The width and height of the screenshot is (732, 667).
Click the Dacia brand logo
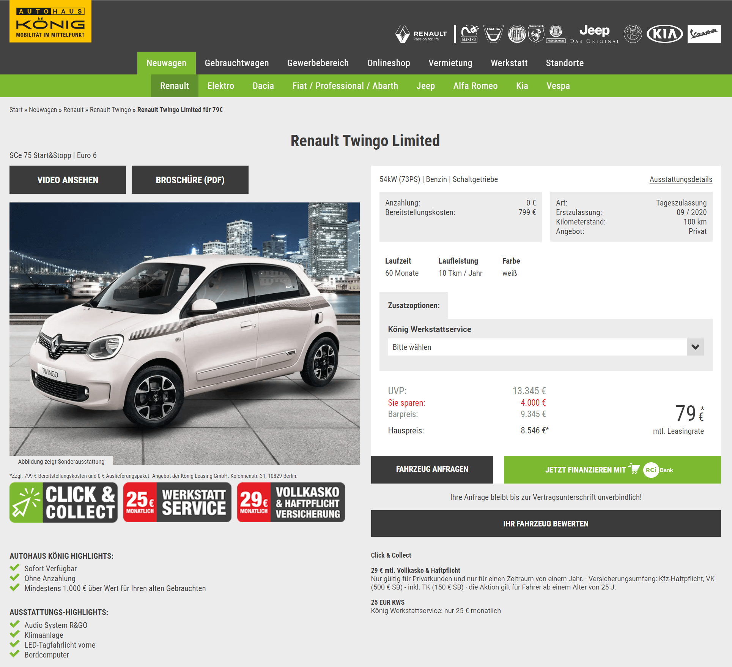click(x=493, y=34)
